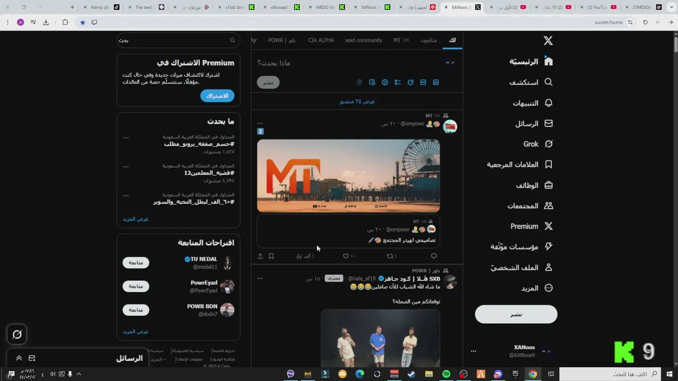The height and width of the screenshot is (381, 678).
Task: Open the floating Grok button
Action: coord(17,334)
